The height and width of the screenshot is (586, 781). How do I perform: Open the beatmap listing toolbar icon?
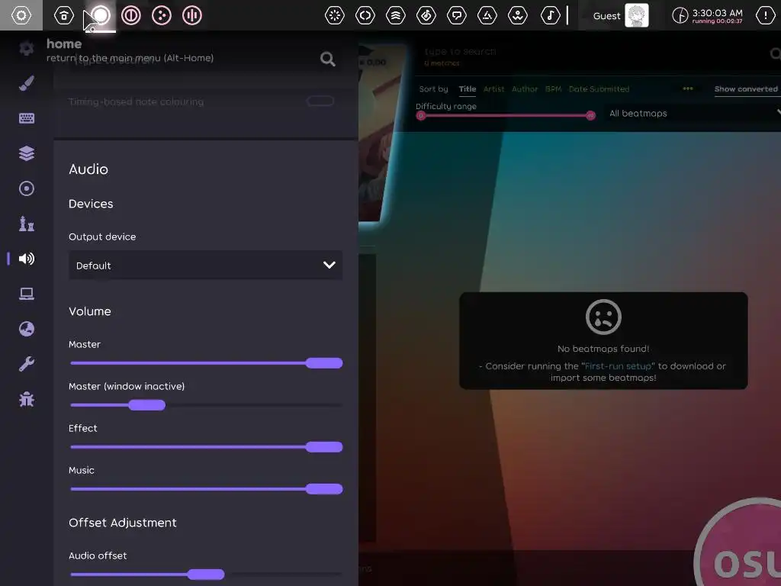426,15
